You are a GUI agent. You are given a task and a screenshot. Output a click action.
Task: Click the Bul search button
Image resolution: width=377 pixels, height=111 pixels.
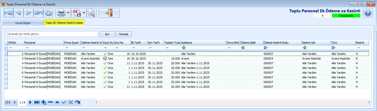[x=107, y=34]
